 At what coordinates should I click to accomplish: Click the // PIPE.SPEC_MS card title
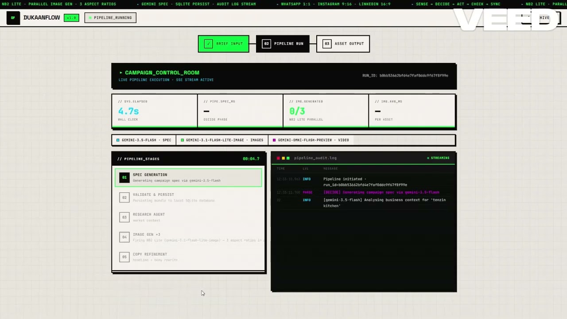(219, 101)
